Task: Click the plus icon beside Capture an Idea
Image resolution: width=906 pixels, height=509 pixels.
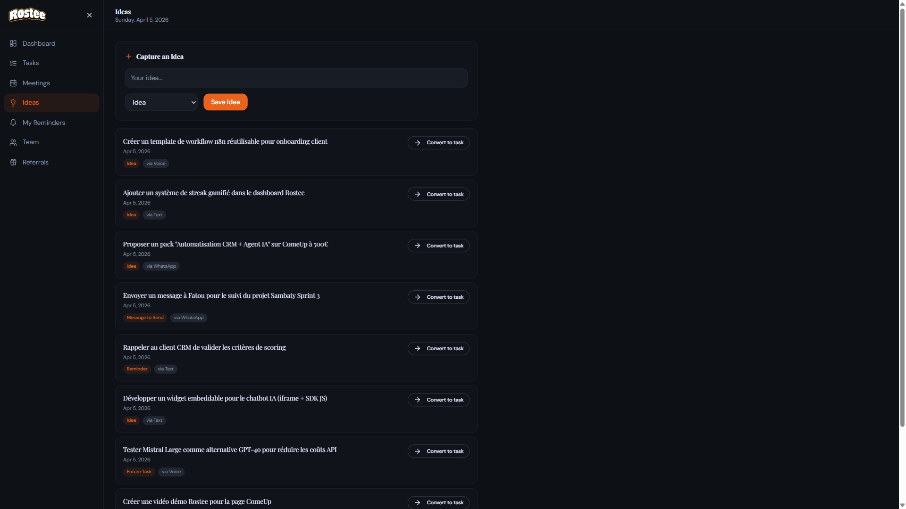Action: click(128, 56)
